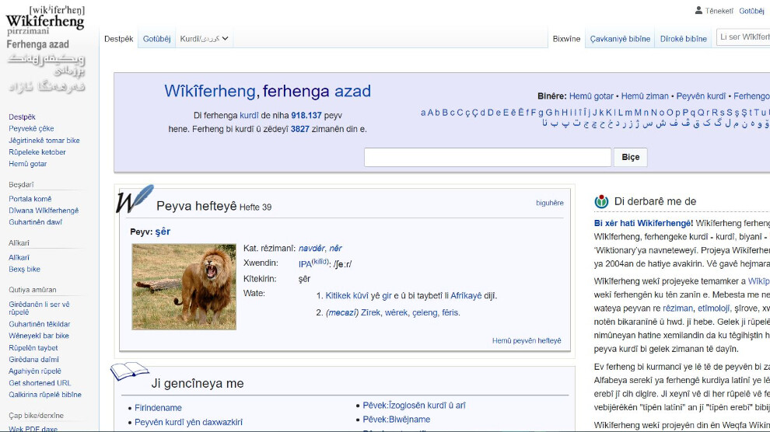
Task: Click the mecazî link
Action: [342, 313]
